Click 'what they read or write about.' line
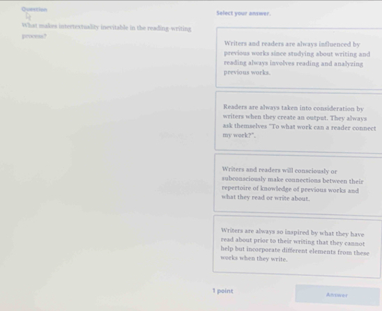The height and width of the screenshot is (311, 382). pyautogui.click(x=266, y=198)
